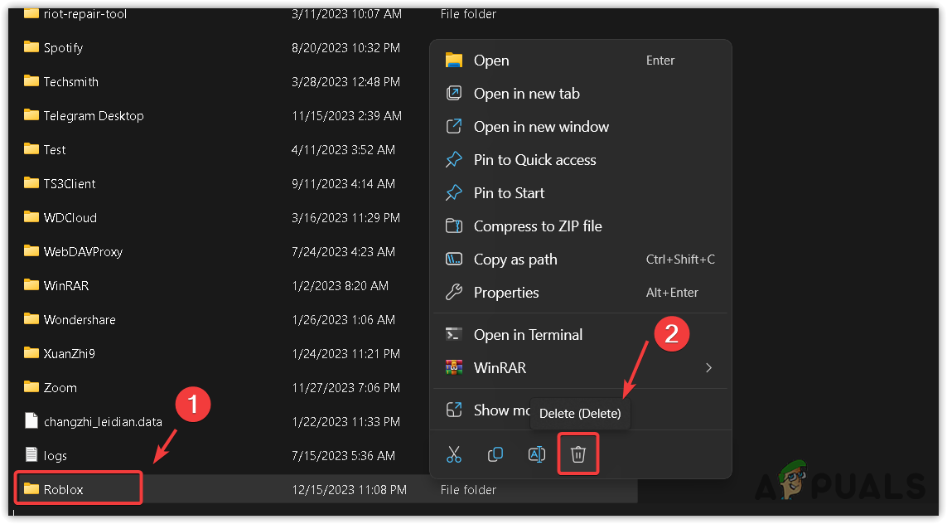Expand the WinRAR submenu arrow
This screenshot has height=524, width=947.
click(x=708, y=367)
